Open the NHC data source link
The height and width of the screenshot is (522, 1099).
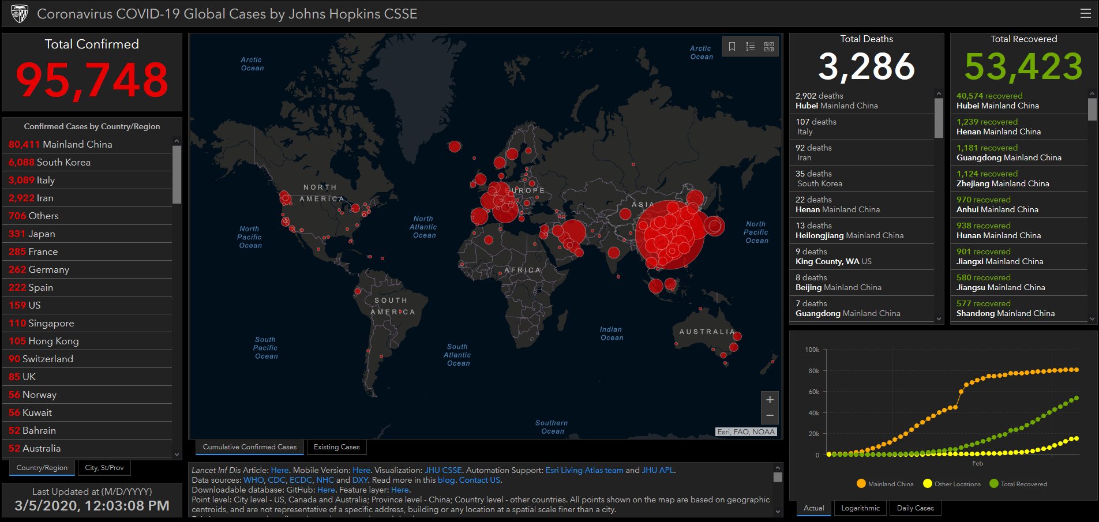tap(325, 480)
